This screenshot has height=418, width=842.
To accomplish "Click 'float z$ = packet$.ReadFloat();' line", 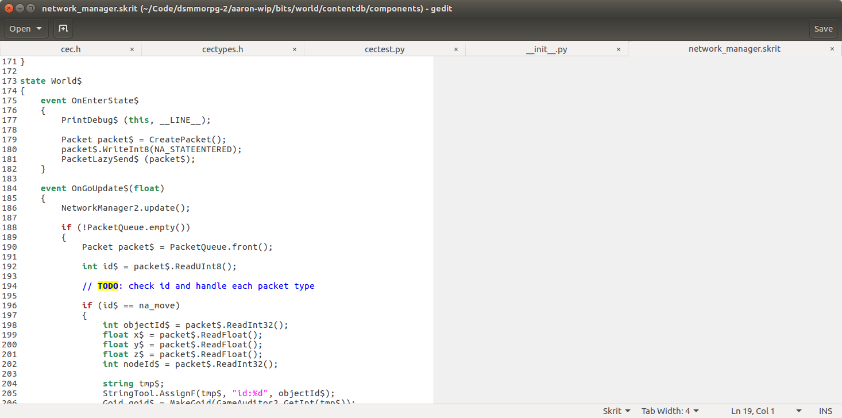I will pyautogui.click(x=183, y=354).
